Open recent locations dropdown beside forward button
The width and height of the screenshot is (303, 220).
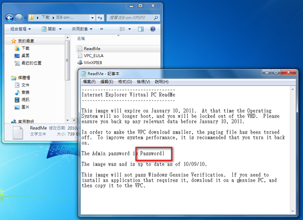[x=25, y=18]
